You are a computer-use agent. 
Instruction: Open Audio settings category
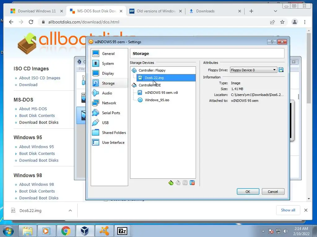109,93
